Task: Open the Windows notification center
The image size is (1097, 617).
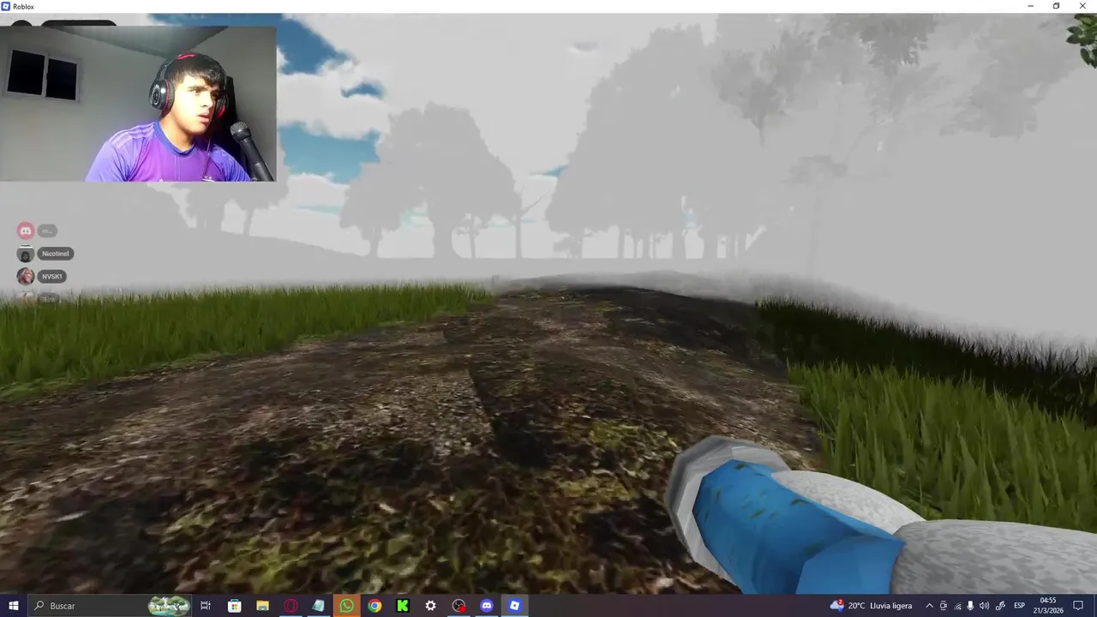Action: 1079,606
